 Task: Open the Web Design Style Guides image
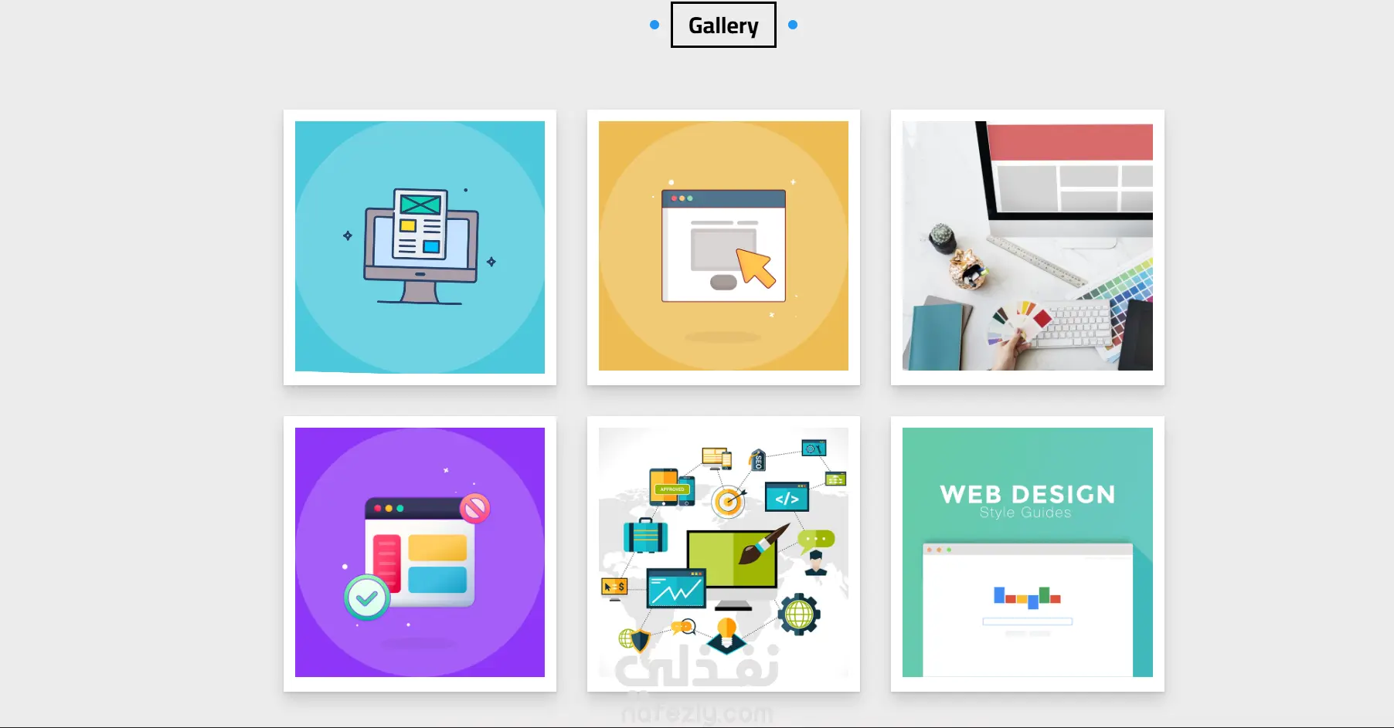(x=1028, y=552)
